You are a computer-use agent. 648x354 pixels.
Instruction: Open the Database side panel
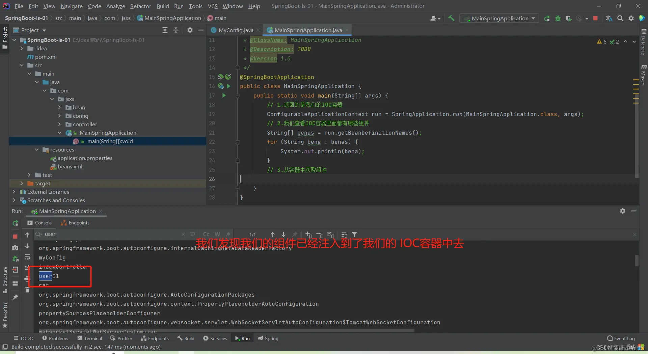[644, 42]
